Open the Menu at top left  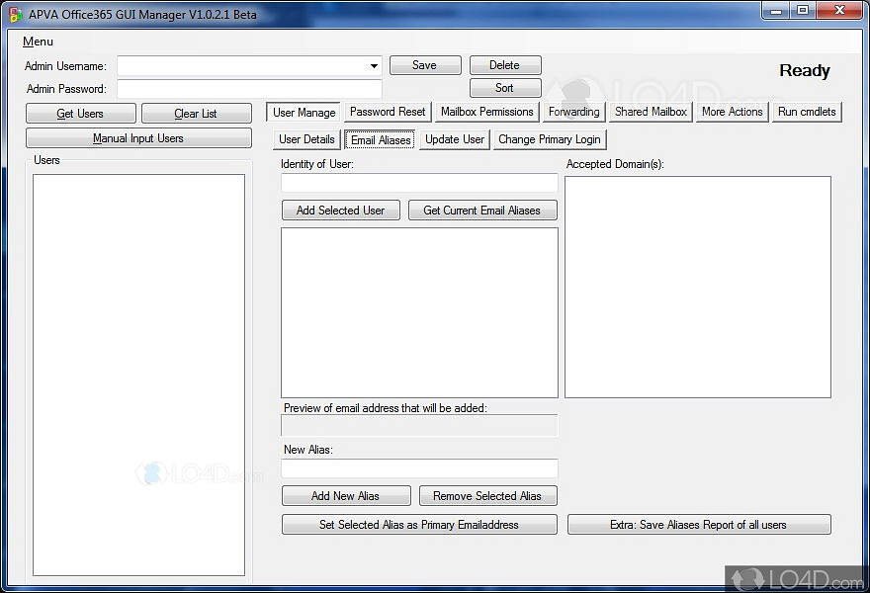[37, 42]
